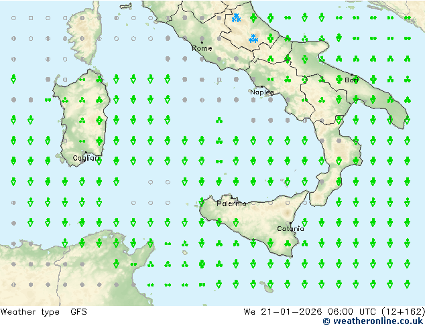Viewport: 425px width, 328px height.
Task: Click the Bari city label
Action: (351, 80)
